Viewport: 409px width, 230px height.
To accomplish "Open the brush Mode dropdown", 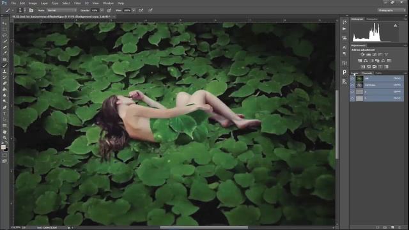I will pos(61,10).
